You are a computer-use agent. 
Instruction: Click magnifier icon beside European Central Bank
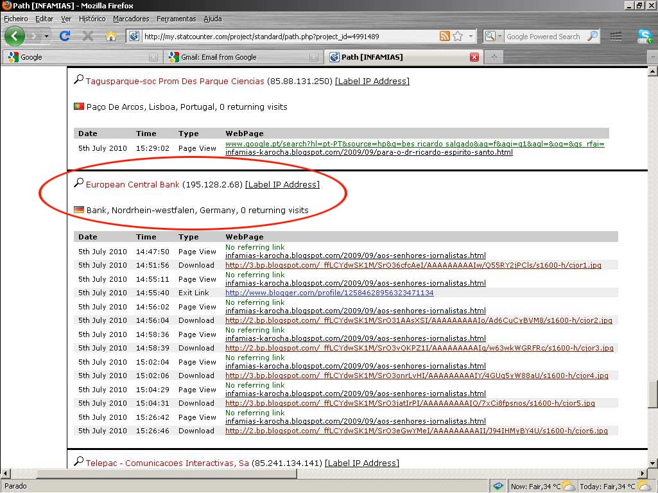point(78,182)
